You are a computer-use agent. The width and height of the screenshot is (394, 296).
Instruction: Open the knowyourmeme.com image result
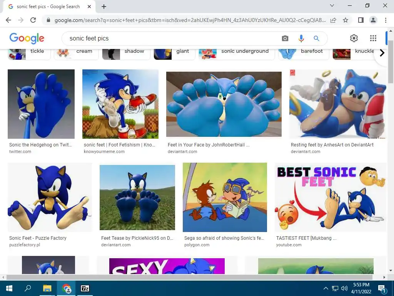tap(120, 104)
